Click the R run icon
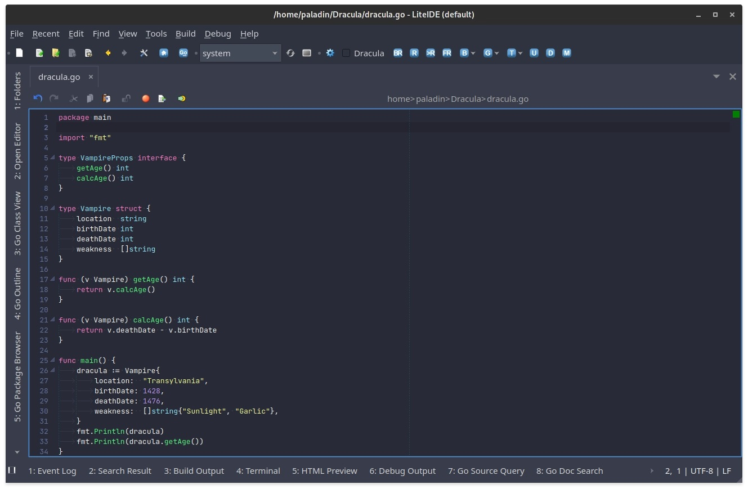748x489 pixels. coord(414,53)
